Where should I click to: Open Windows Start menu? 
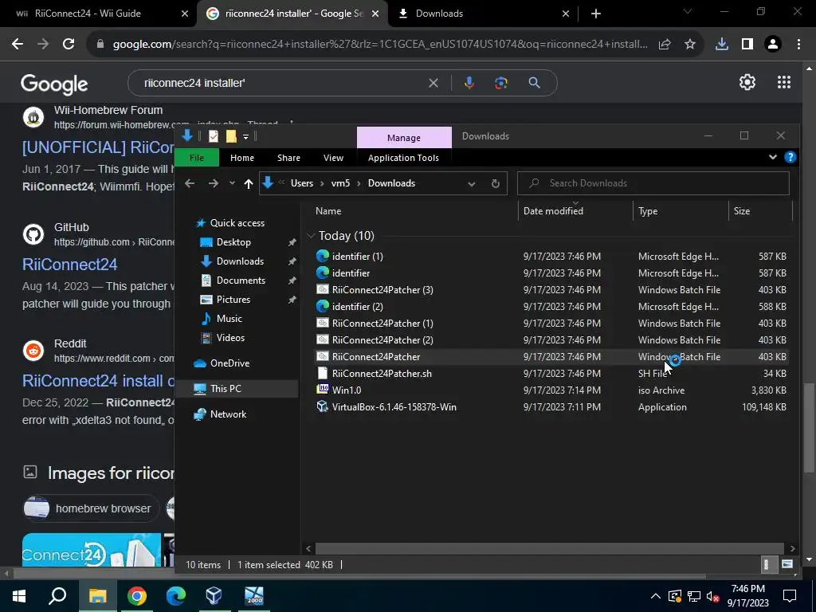pos(19,596)
